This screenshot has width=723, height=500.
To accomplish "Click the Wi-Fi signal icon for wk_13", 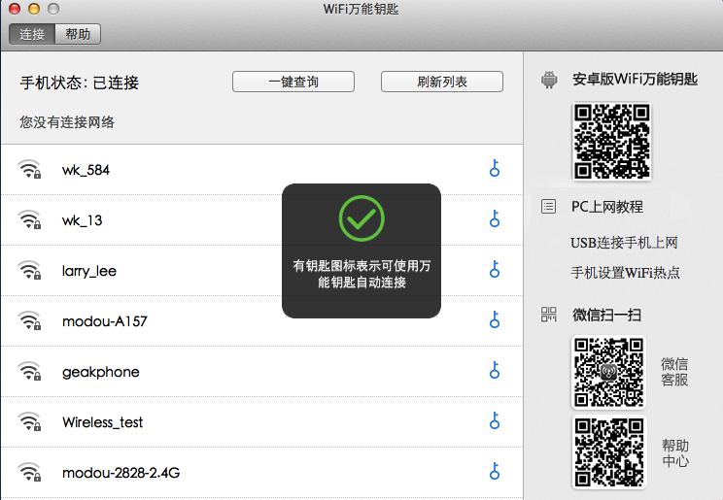I will (x=29, y=219).
